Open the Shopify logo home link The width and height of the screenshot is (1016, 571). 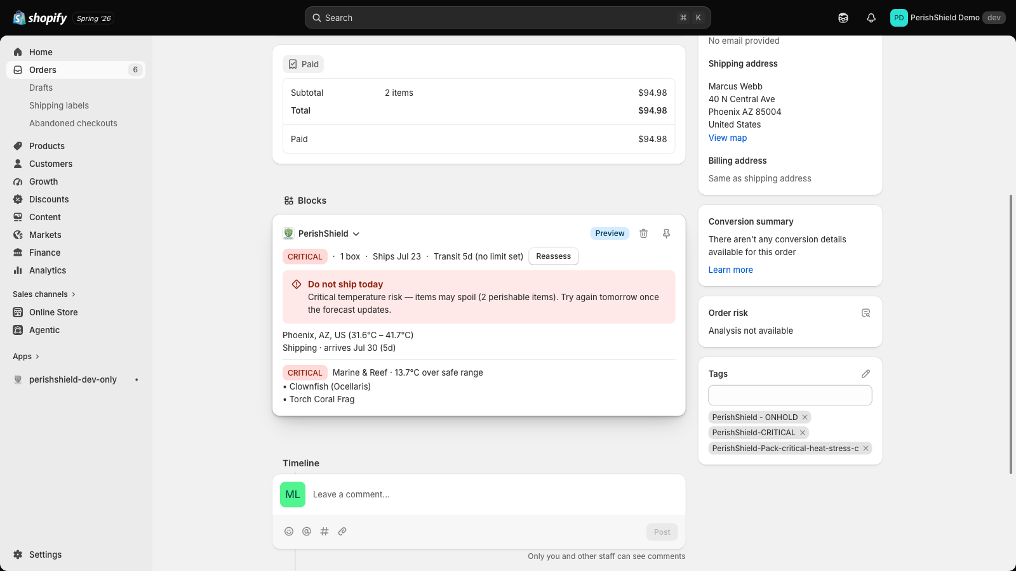click(40, 18)
